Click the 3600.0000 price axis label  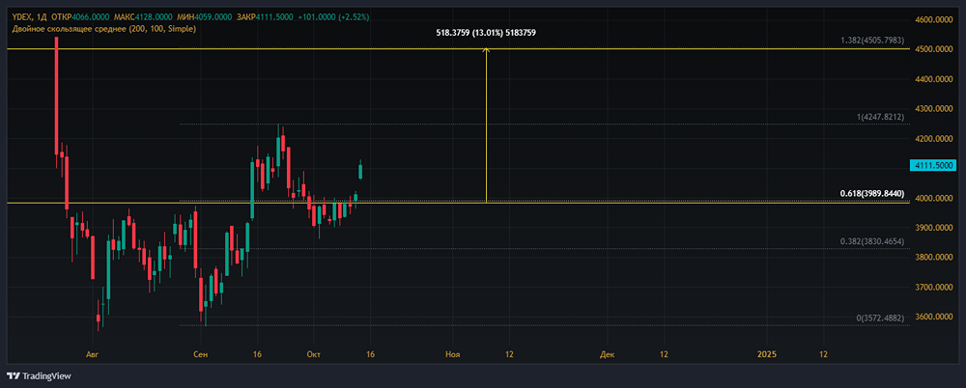click(x=934, y=318)
